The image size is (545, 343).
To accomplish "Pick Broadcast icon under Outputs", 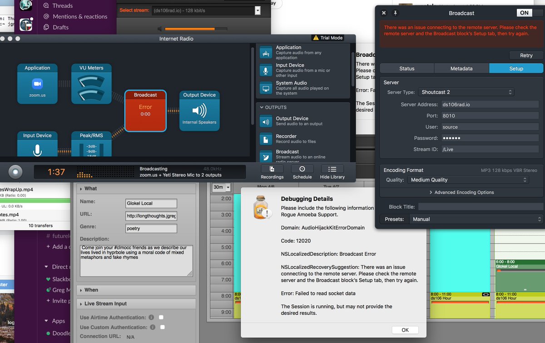I will (266, 156).
